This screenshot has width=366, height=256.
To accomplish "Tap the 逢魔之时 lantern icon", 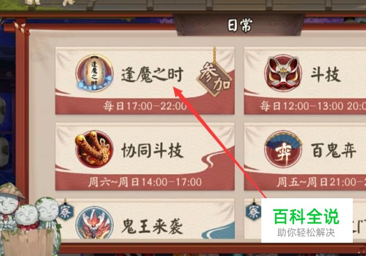I will (x=95, y=73).
